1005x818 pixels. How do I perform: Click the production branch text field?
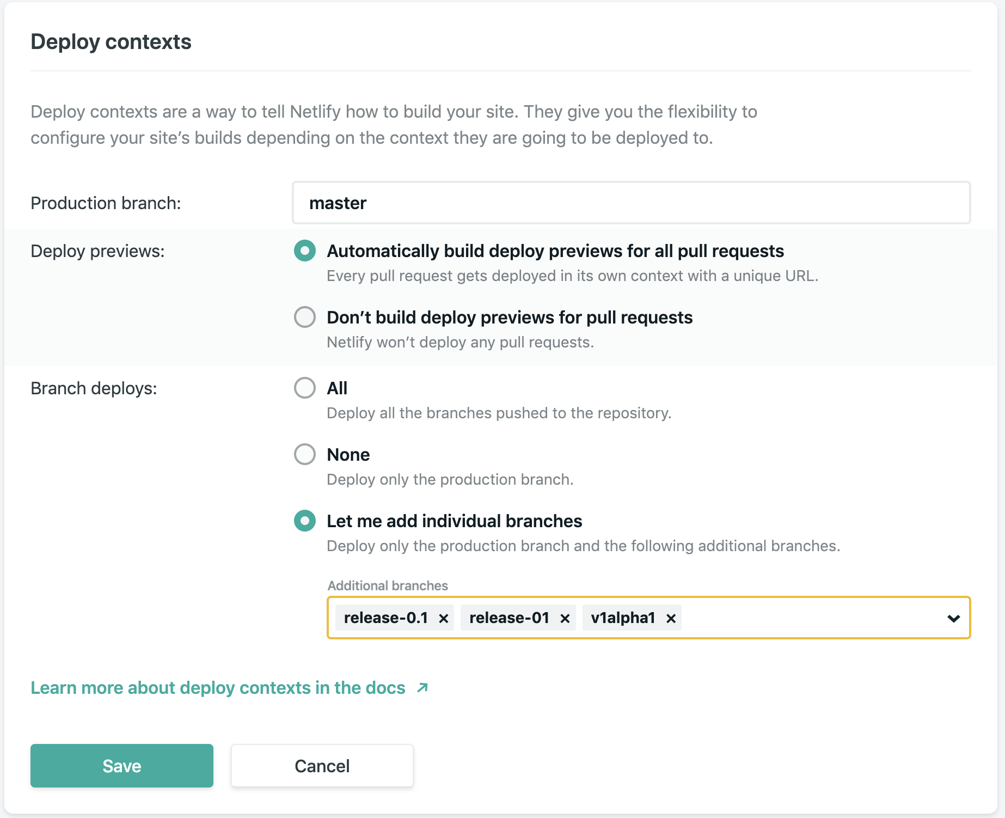[x=631, y=203]
